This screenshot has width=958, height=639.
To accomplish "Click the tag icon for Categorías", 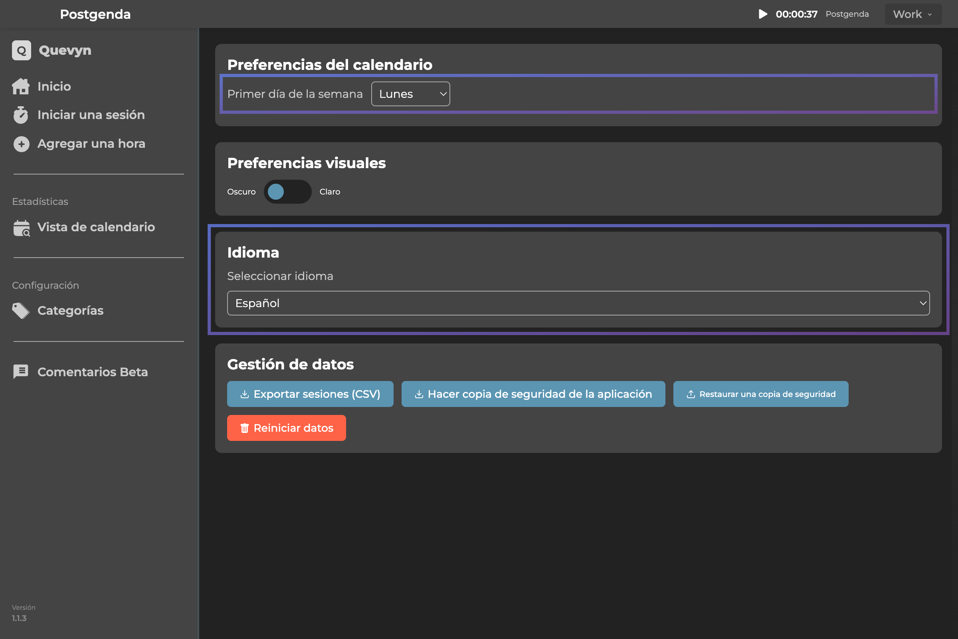I will click(x=21, y=311).
